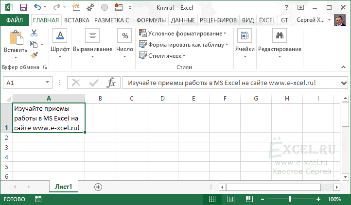Add a new sheet with plus icon
351x205 pixels.
[x=98, y=187]
